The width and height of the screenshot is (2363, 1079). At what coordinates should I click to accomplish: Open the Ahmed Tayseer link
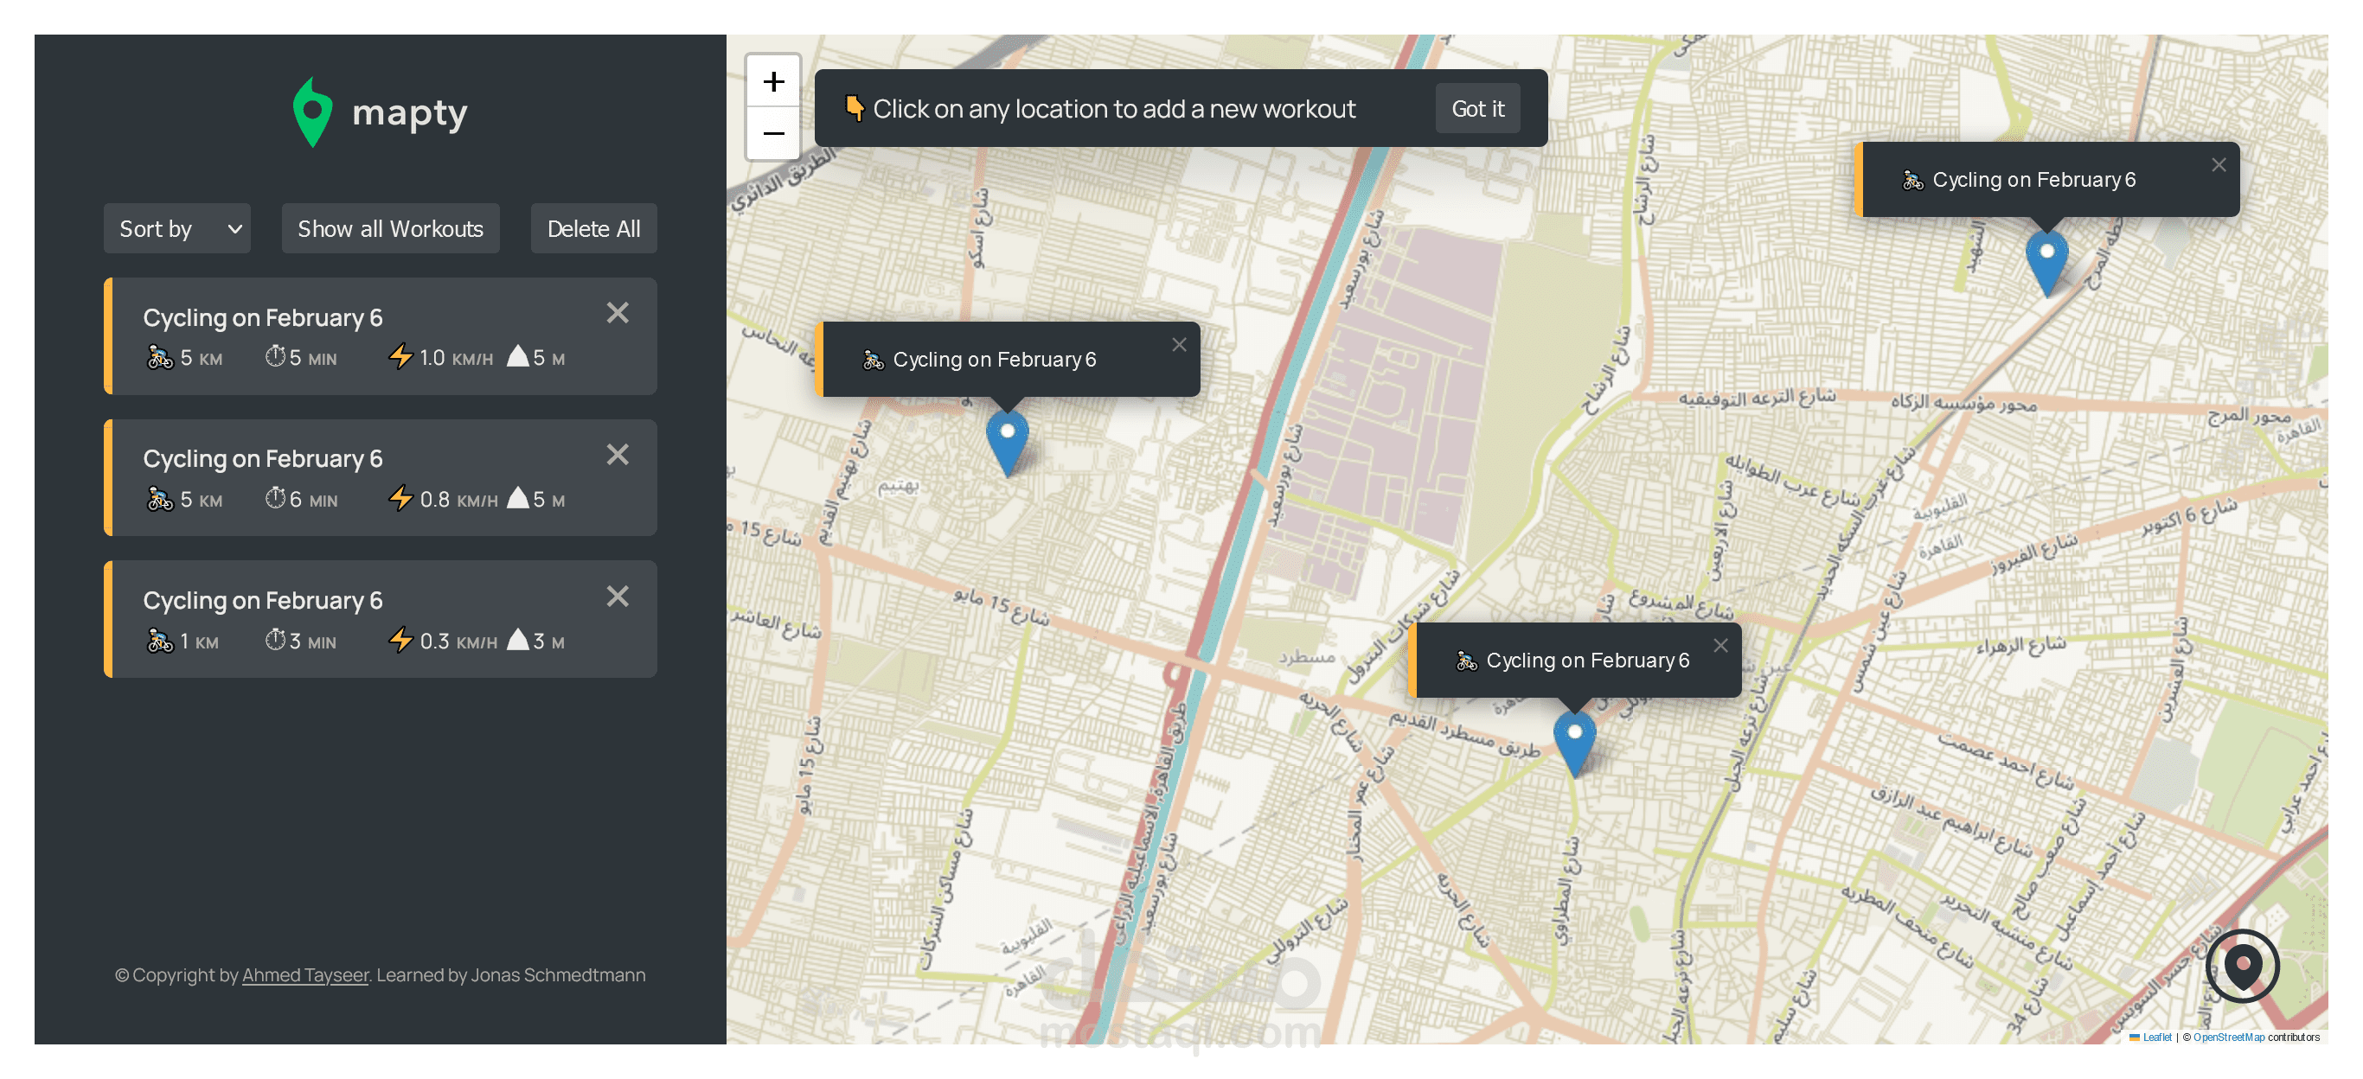[304, 975]
